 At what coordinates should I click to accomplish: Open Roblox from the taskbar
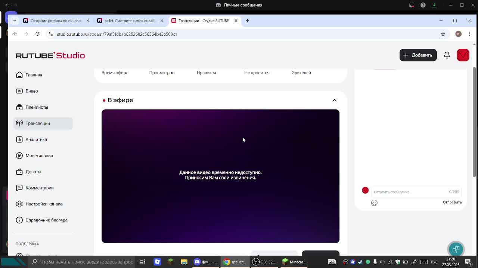(157, 262)
